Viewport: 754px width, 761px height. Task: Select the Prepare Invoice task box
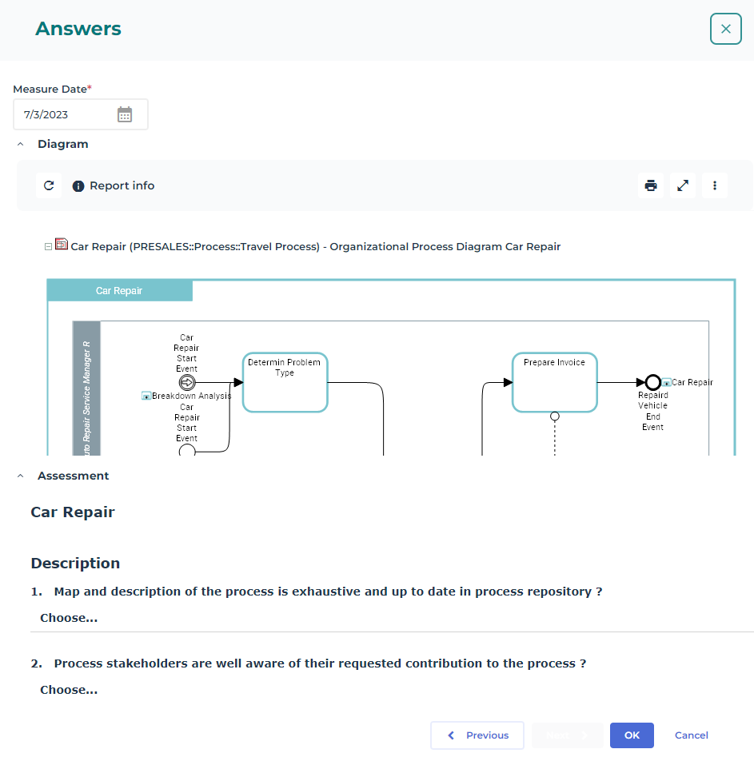pos(554,382)
